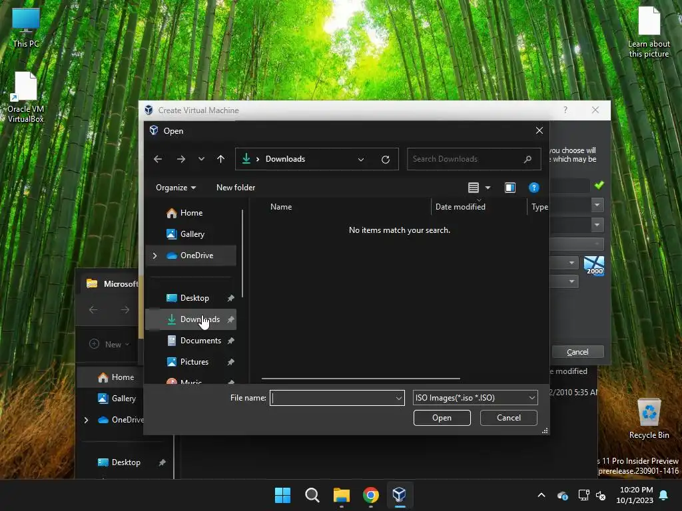
Task: Select OneDrive in Open dialog sidebar
Action: pos(190,255)
